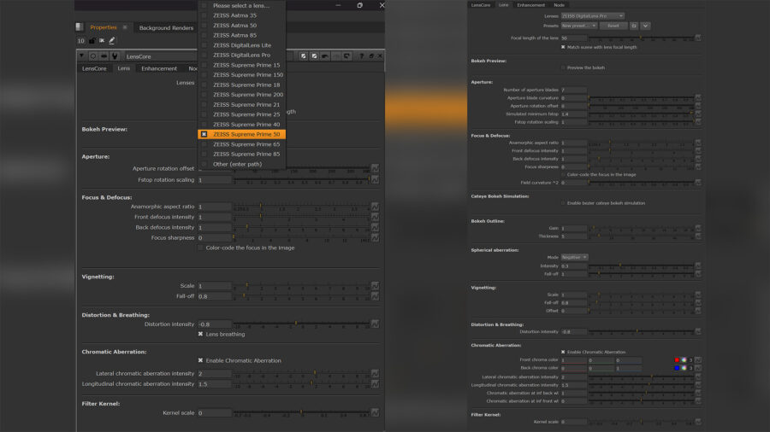Click the float panel icon in LensCore header
Image resolution: width=770 pixels, height=432 pixels.
coord(371,56)
